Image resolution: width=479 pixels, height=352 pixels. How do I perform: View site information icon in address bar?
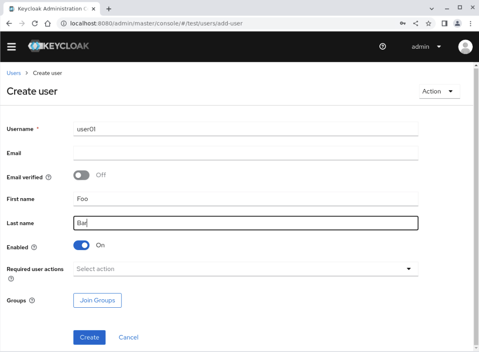(63, 24)
